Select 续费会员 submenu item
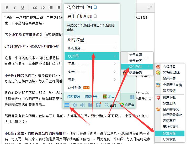191x144 pixels. coord(137,72)
